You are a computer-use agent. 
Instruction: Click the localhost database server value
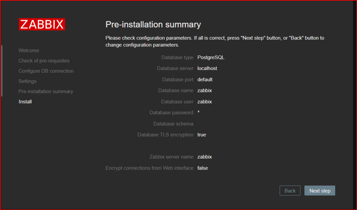[x=207, y=69]
